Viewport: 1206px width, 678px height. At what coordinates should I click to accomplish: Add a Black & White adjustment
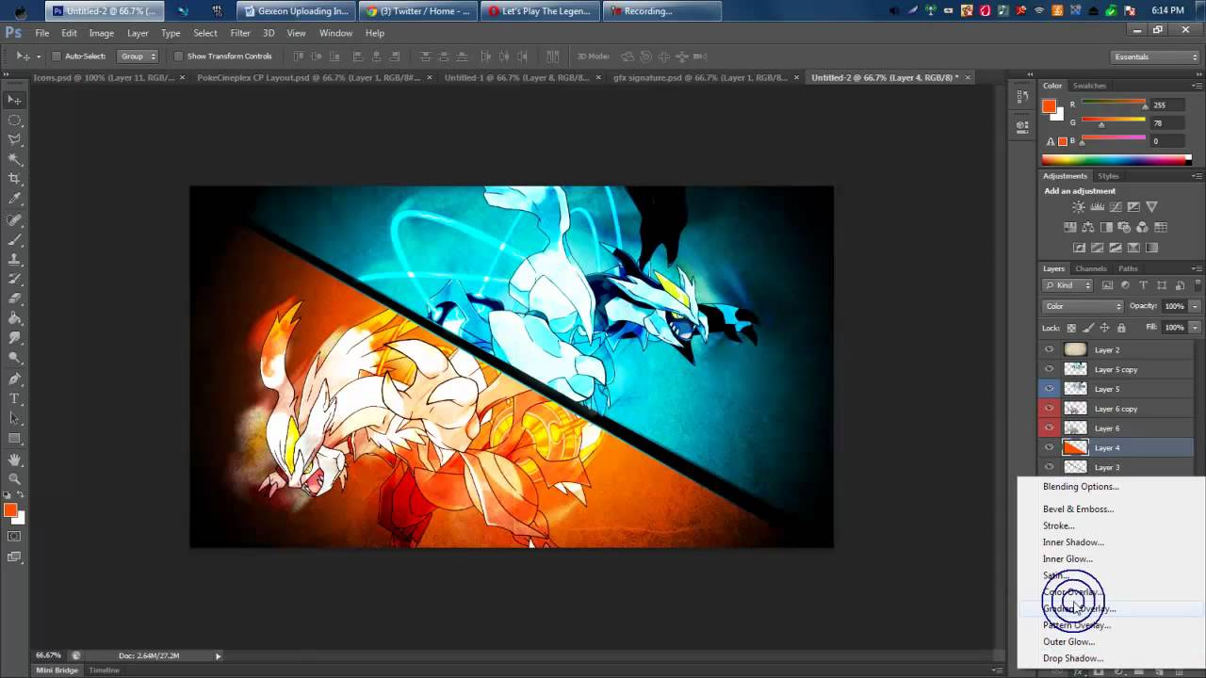(1106, 227)
